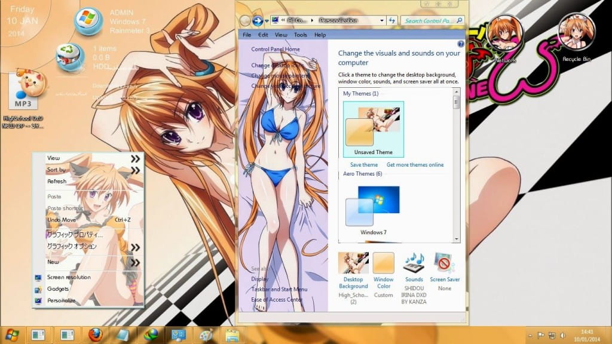
Task: Click Get more themes online link
Action: click(x=415, y=165)
